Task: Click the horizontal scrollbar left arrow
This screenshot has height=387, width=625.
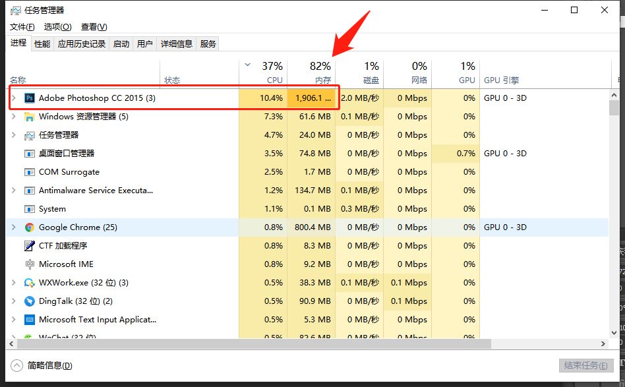Action: pyautogui.click(x=12, y=343)
